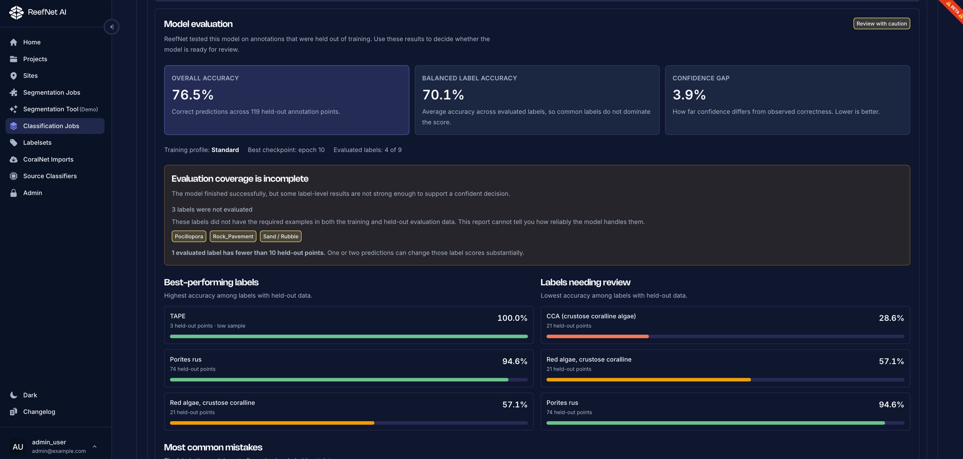Click the Sand / Rubble label chip
Screen dimensions: 963x459
[x=280, y=236]
